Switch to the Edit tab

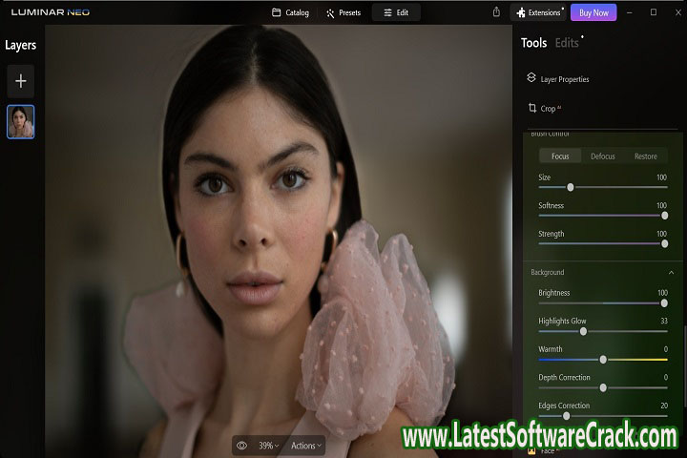396,12
